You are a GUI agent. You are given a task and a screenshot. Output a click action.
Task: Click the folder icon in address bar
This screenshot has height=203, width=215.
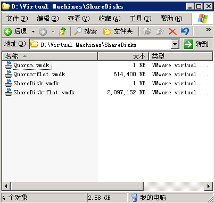click(x=34, y=44)
